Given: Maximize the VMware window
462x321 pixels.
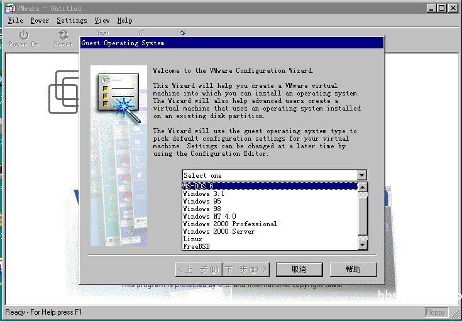Looking at the screenshot, I should [x=442, y=8].
